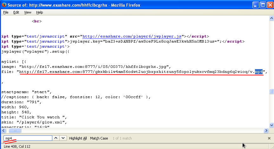Click horizontal scrollbar left arrow
This screenshot has height=149, width=274.
click(4, 131)
